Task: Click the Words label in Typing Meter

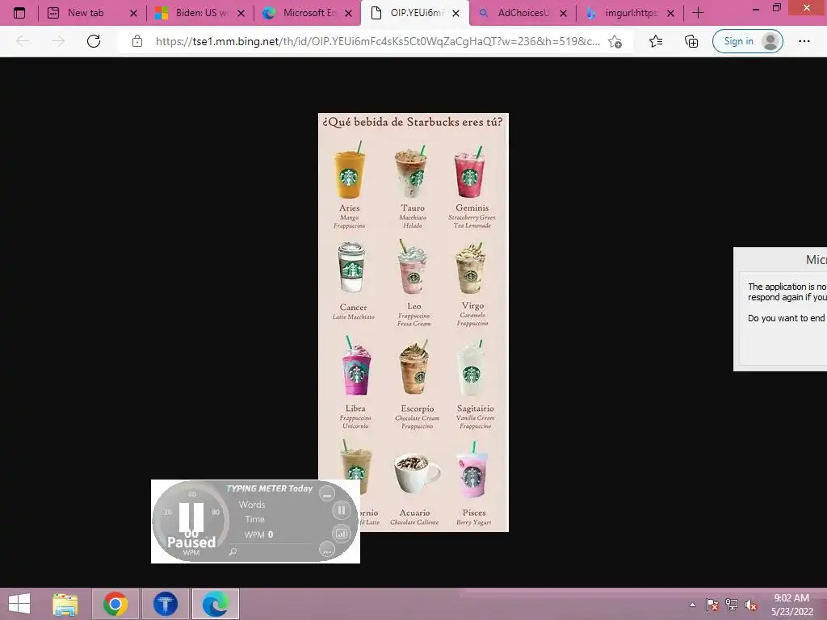Action: [x=252, y=505]
